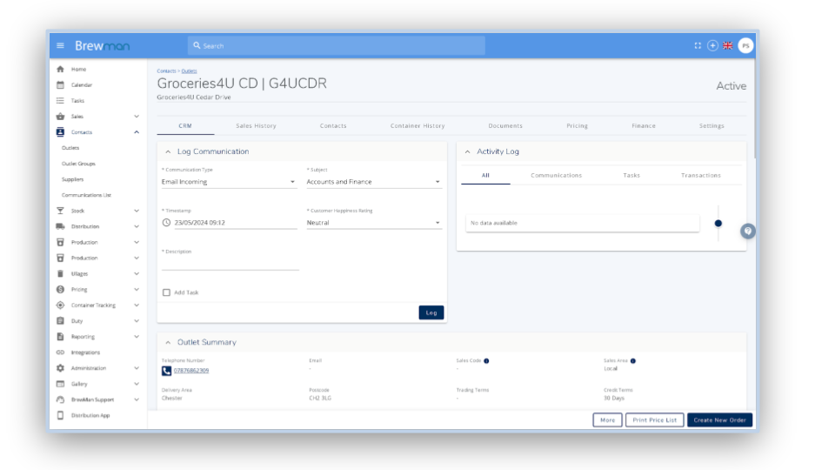Click the floating help question mark icon
This screenshot has height=470, width=835.
(x=748, y=232)
